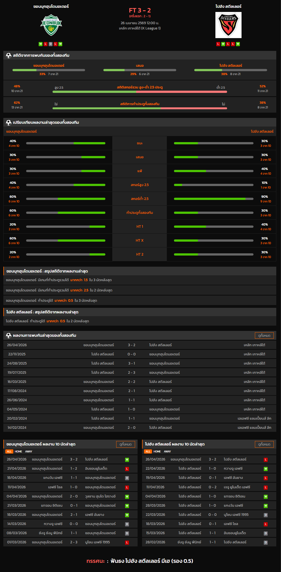
Task: Click the grey D badge for Jeonbuk's 18/04/2026 match
Action: click(127, 478)
